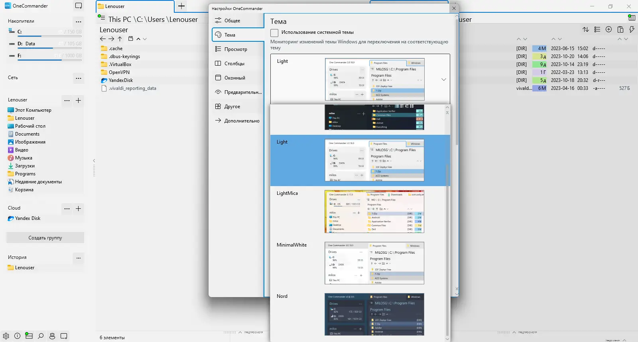Image resolution: width=638 pixels, height=342 pixels.
Task: Open Оконный settings section
Action: coord(238,78)
